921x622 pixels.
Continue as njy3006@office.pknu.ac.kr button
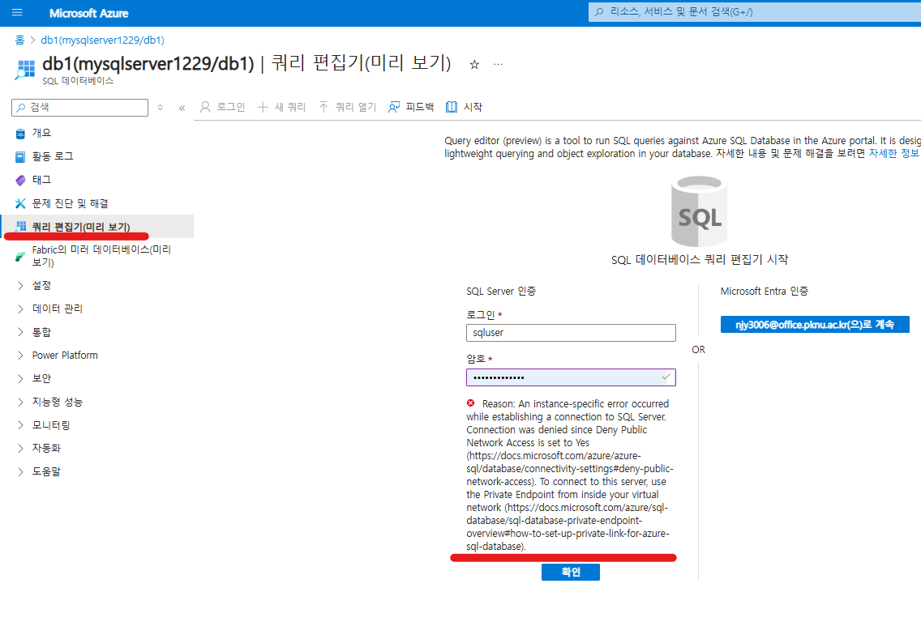(x=815, y=325)
